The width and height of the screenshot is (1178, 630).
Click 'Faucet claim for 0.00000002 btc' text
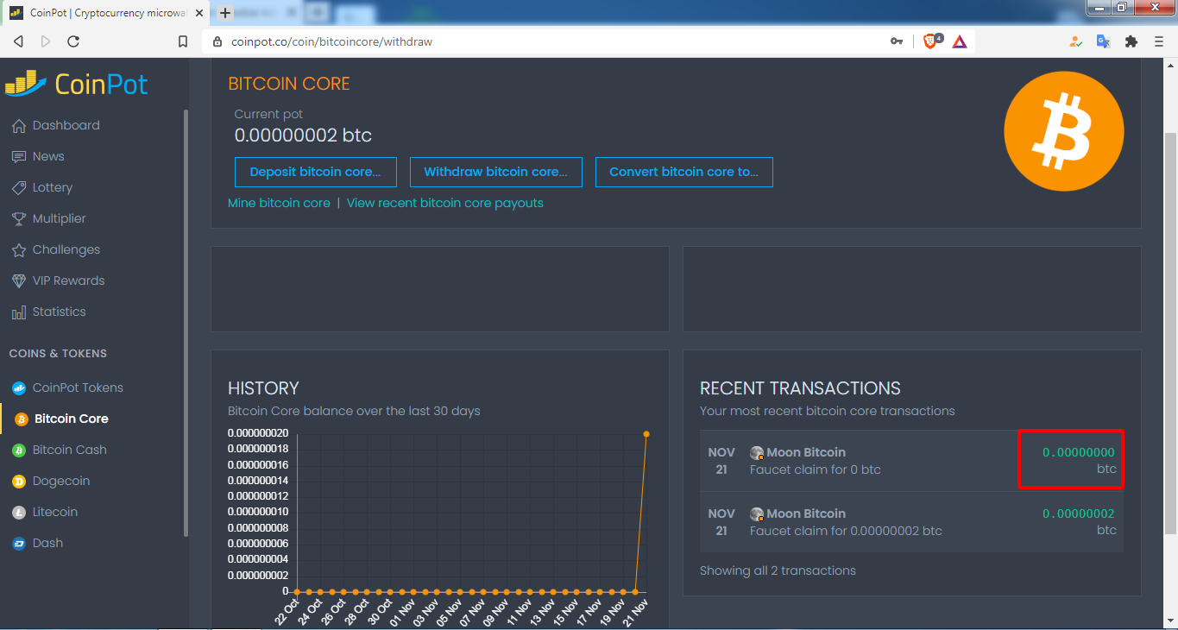[x=846, y=531]
